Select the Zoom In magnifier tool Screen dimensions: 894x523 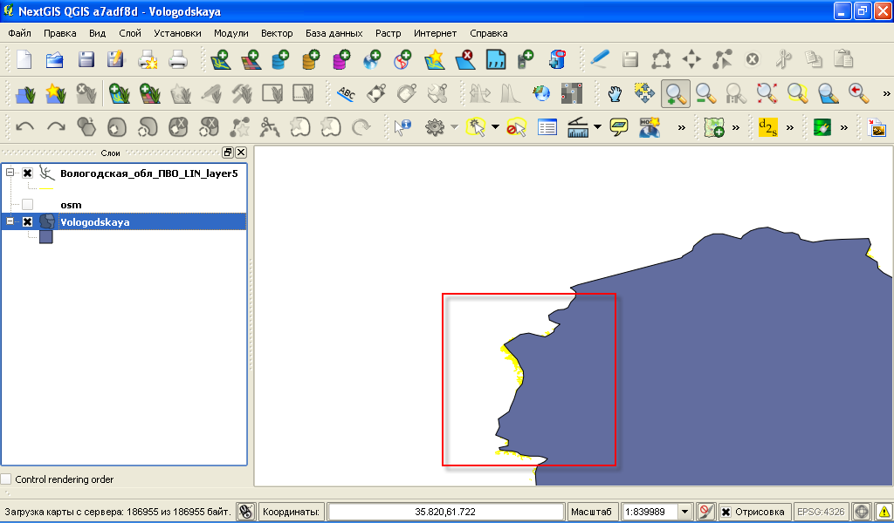click(675, 93)
